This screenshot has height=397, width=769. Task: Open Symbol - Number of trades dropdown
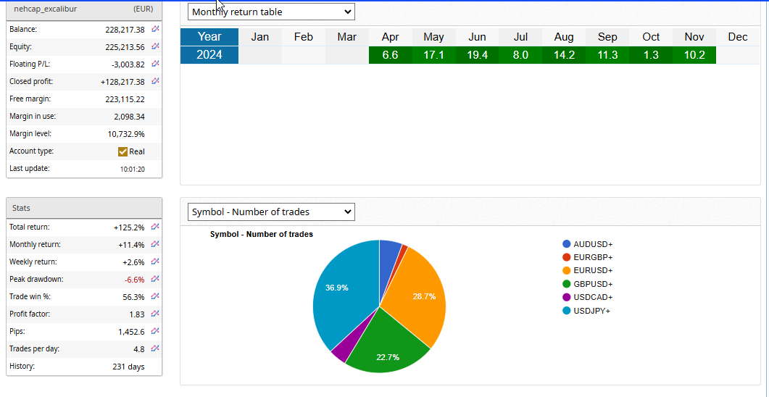[x=270, y=212]
